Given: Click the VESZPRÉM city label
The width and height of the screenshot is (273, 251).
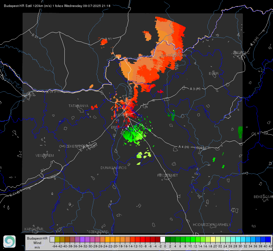Looking at the screenshot, I should pos(45,156).
